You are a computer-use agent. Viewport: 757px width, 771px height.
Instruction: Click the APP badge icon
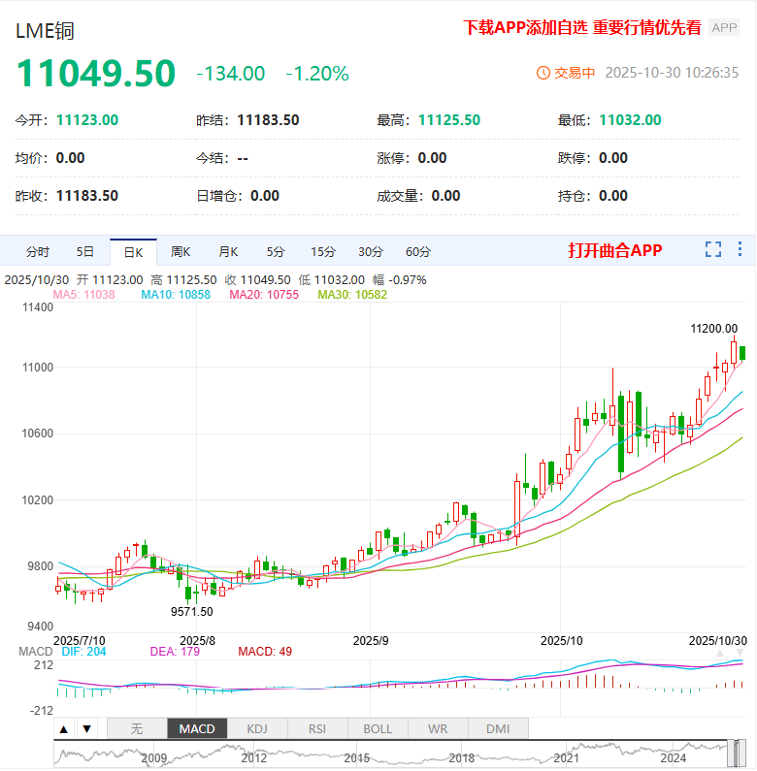pyautogui.click(x=724, y=27)
